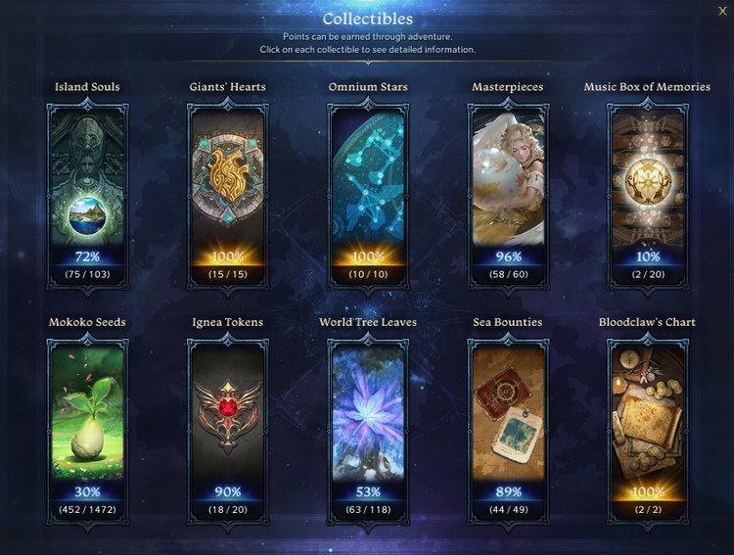Click the Sea Bounties (44 / 49) counter
Image resolution: width=734 pixels, height=555 pixels.
point(508,509)
